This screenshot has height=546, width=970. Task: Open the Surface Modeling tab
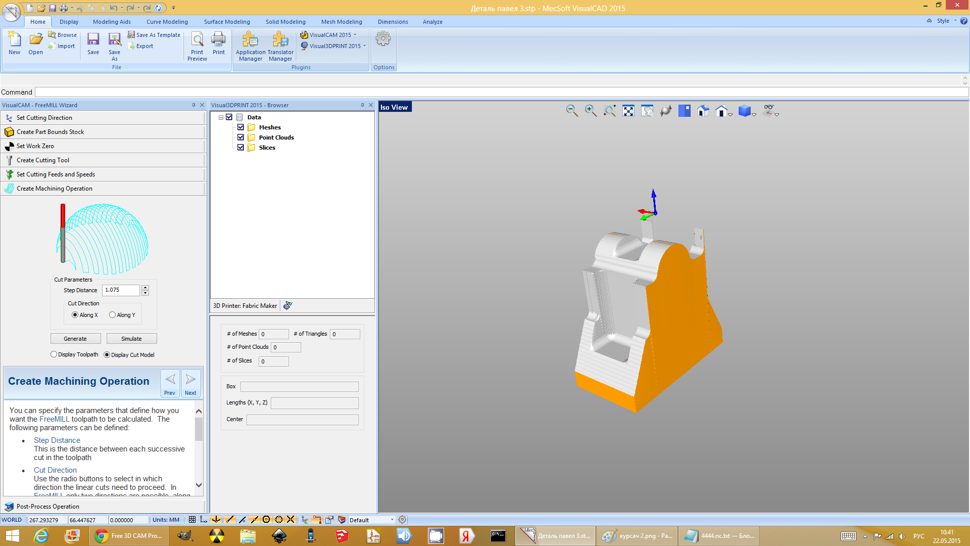(x=227, y=22)
